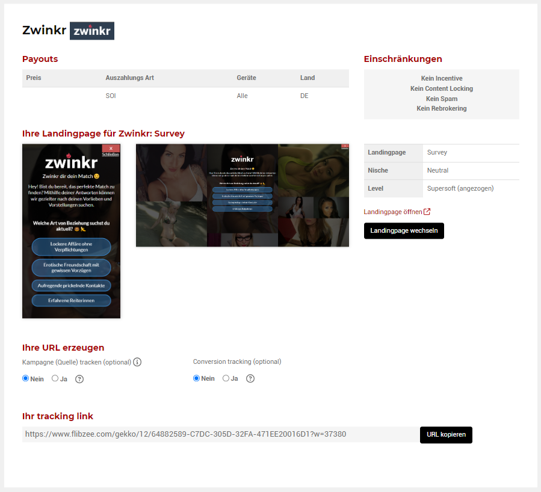Click the tracking link URL field

(x=221, y=434)
